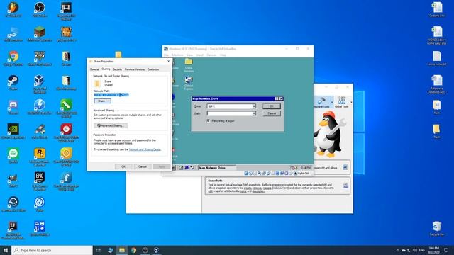Click the help button in Map Network Drive

point(277,98)
